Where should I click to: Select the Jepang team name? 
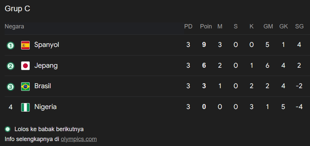[46, 65]
